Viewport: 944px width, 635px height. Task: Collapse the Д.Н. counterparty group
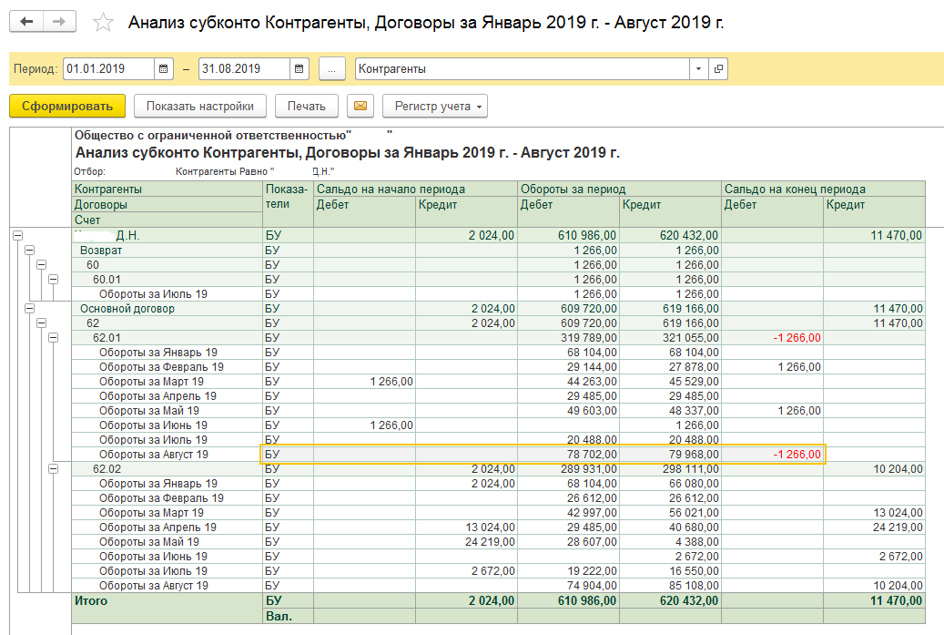click(x=17, y=236)
